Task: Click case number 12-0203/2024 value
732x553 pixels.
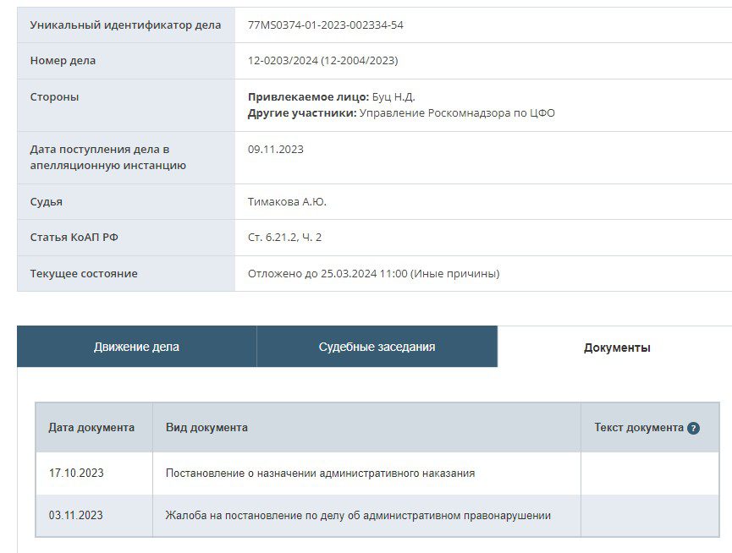Action: click(x=322, y=61)
